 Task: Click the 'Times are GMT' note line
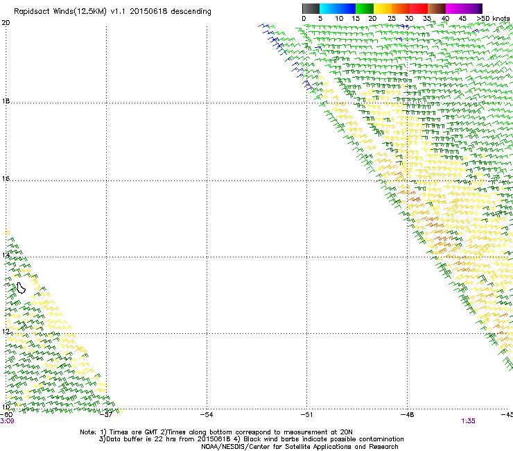pyautogui.click(x=216, y=432)
